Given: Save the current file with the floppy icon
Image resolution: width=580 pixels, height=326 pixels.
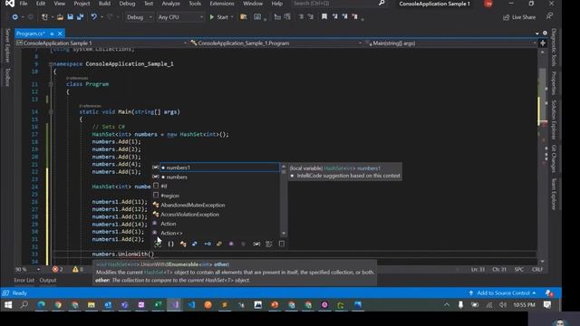Looking at the screenshot, I should coord(70,17).
